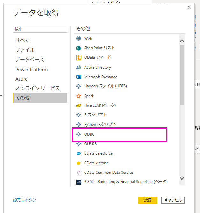Open the 認定コネクタ link
The height and width of the screenshot is (213, 200).
click(x=25, y=200)
